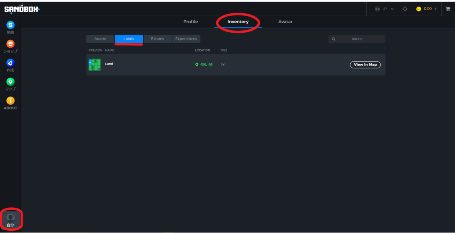The image size is (455, 233).
Task: Click the NAME column header
Action: [x=110, y=50]
